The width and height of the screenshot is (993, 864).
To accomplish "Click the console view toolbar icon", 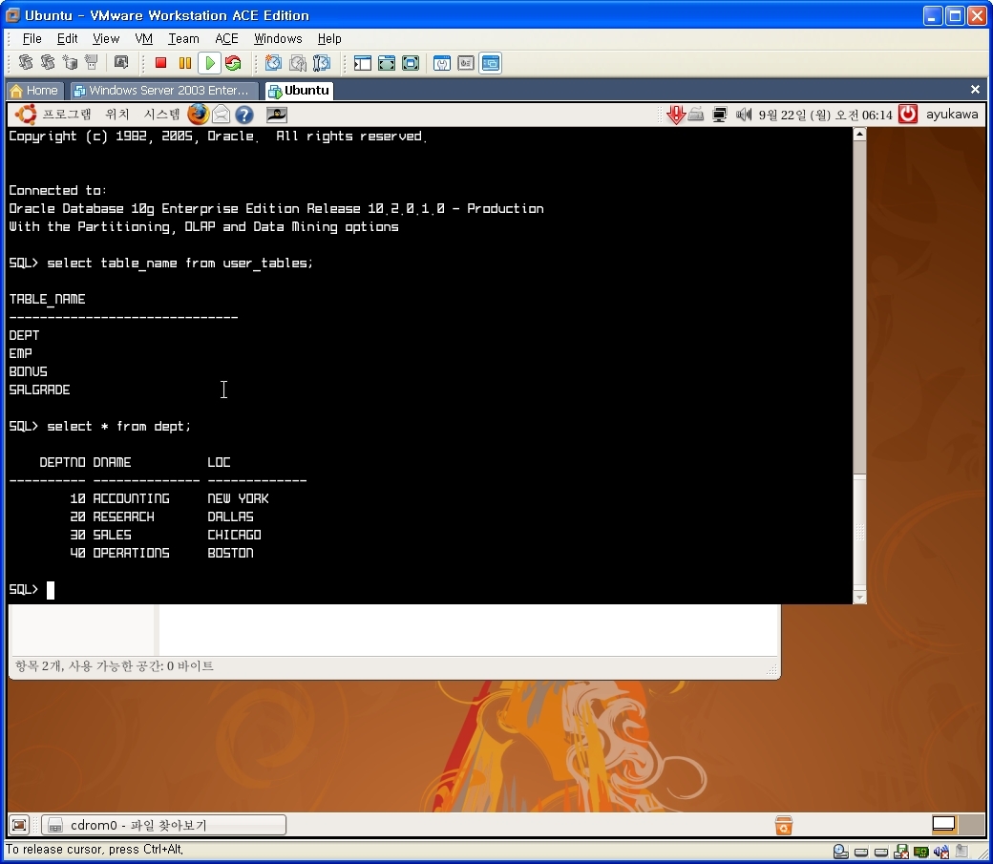I will (491, 63).
